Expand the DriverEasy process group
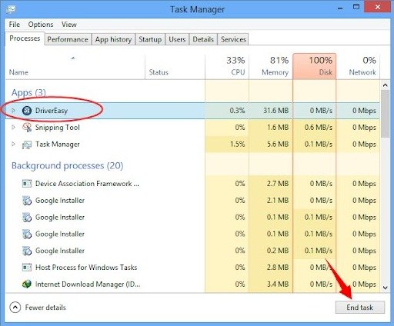Image resolution: width=394 pixels, height=326 pixels. click(13, 111)
